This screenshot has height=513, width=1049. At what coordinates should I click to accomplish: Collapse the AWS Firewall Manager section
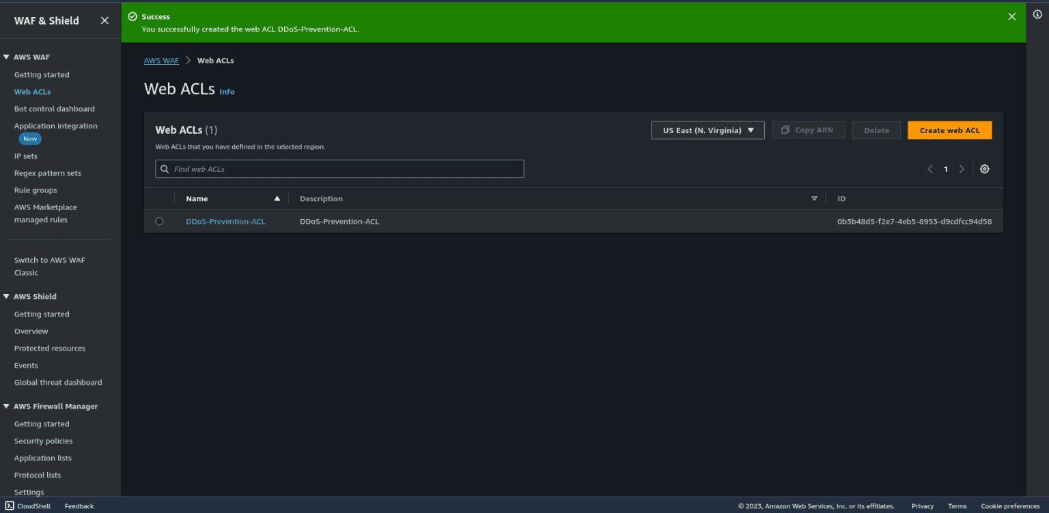(x=7, y=407)
